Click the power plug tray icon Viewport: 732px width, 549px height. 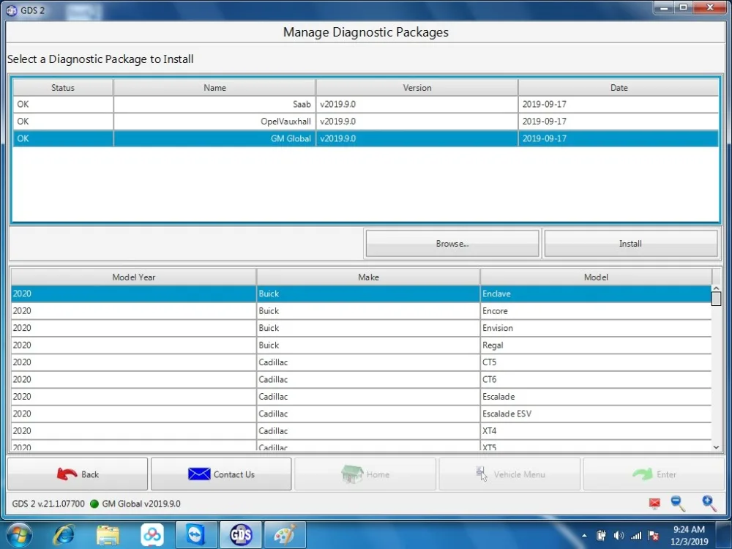click(x=601, y=536)
